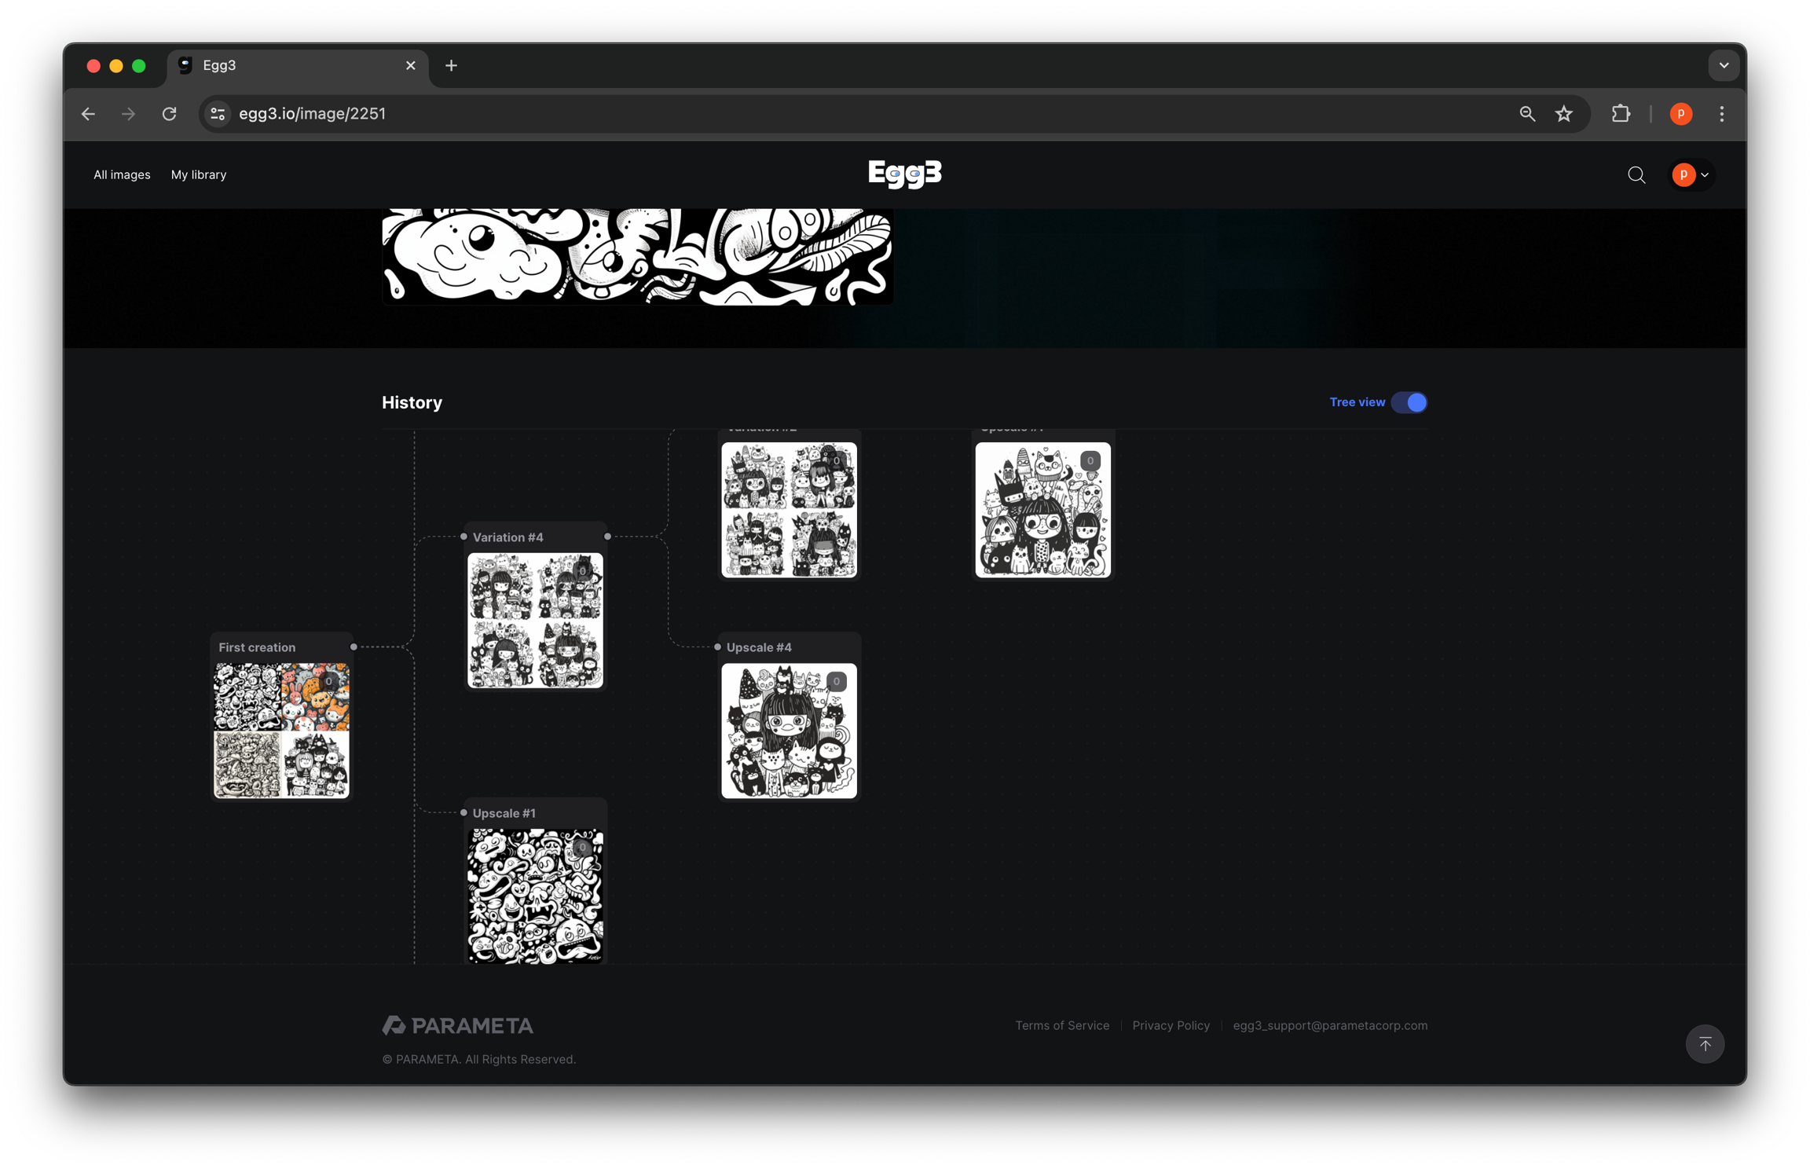Viewport: 1810px width, 1169px height.
Task: Open the site information icon in address bar
Action: tap(218, 114)
